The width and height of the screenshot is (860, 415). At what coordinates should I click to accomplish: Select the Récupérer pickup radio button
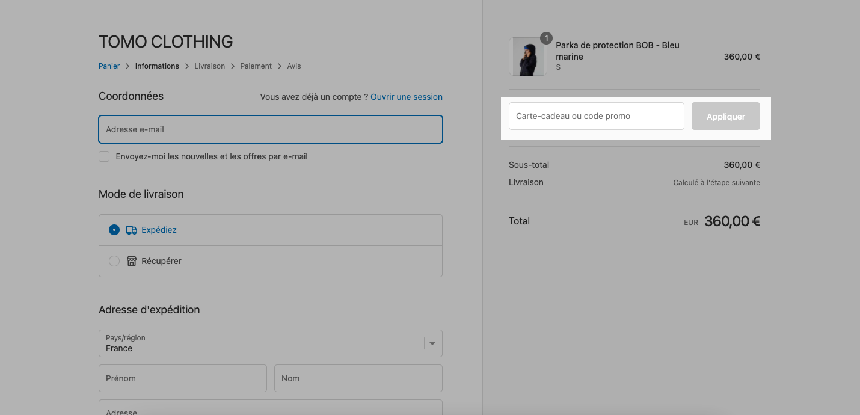tap(114, 261)
